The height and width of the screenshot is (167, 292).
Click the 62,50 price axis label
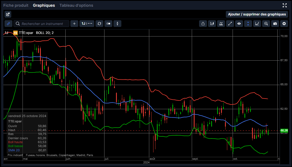[284, 109]
